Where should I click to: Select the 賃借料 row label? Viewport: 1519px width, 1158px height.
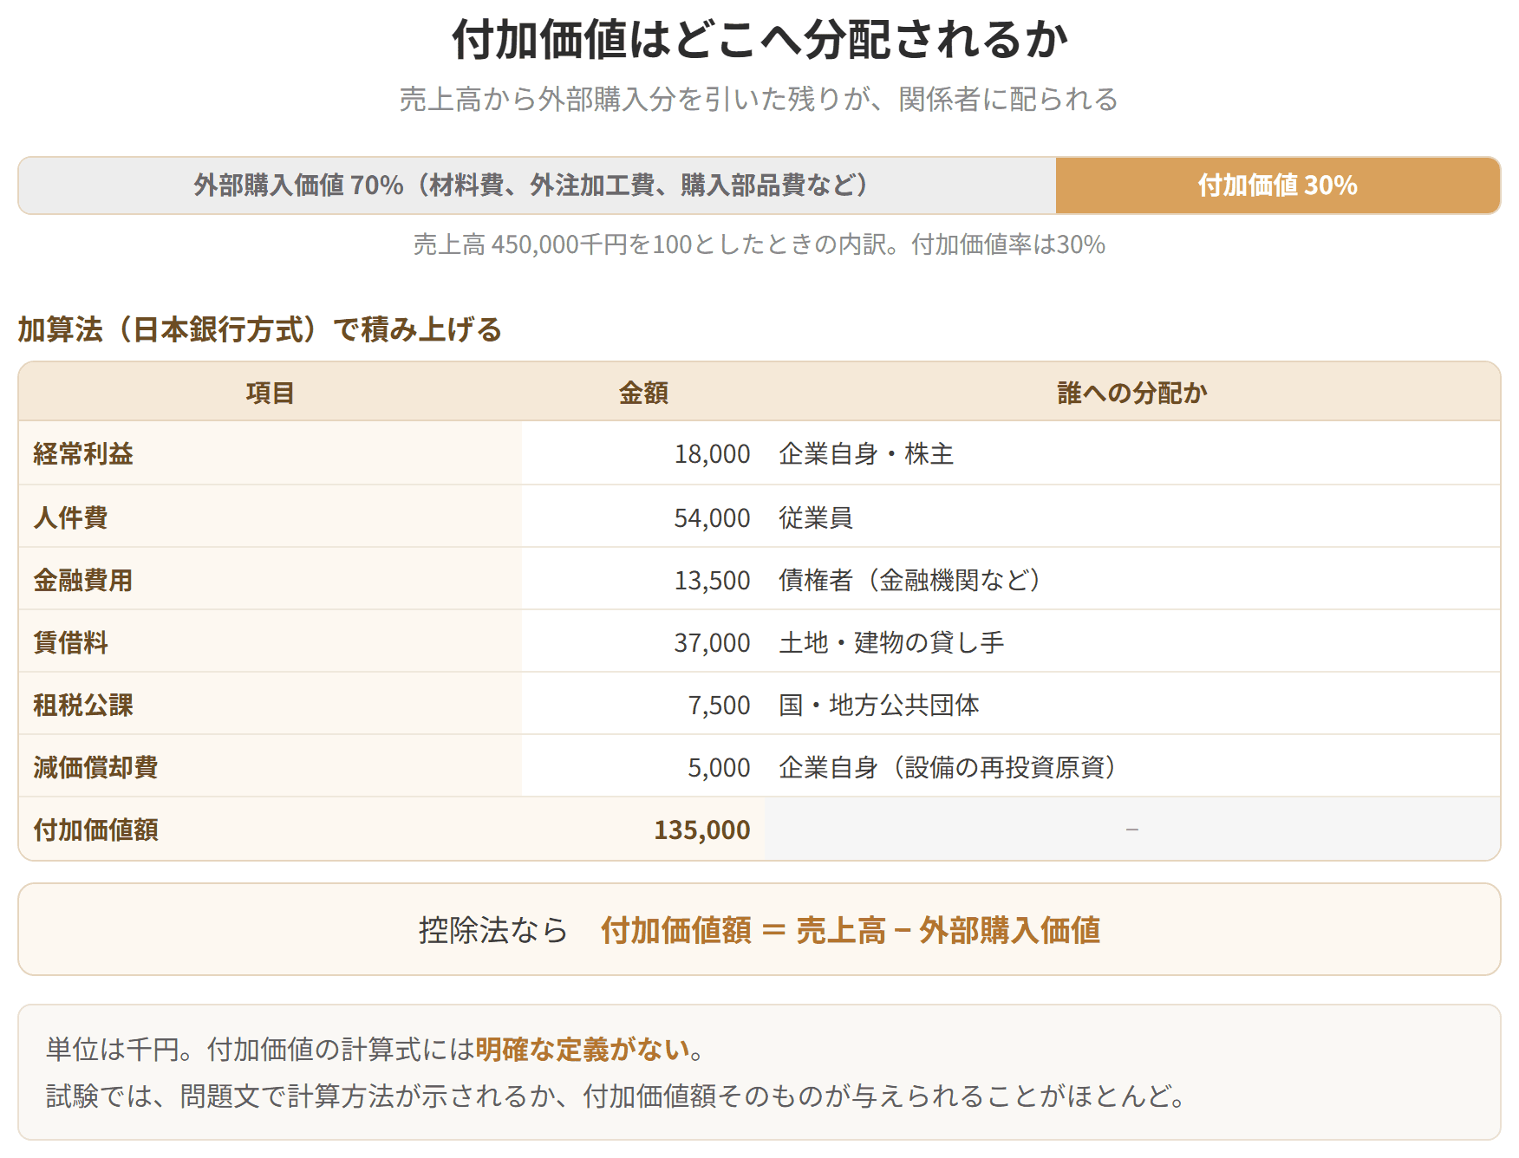70,642
